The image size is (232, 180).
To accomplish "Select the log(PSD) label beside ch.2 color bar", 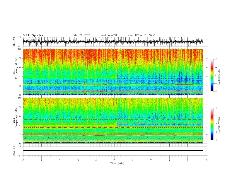I will pos(219,125).
